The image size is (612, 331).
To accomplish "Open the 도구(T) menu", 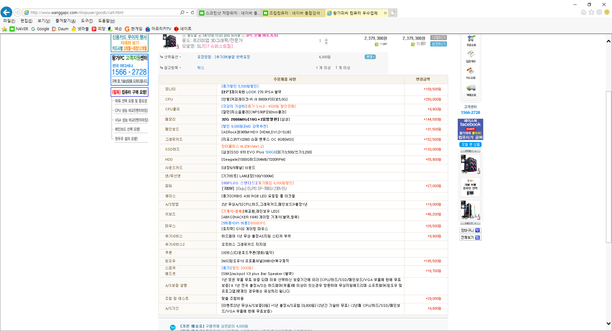I will [x=87, y=21].
